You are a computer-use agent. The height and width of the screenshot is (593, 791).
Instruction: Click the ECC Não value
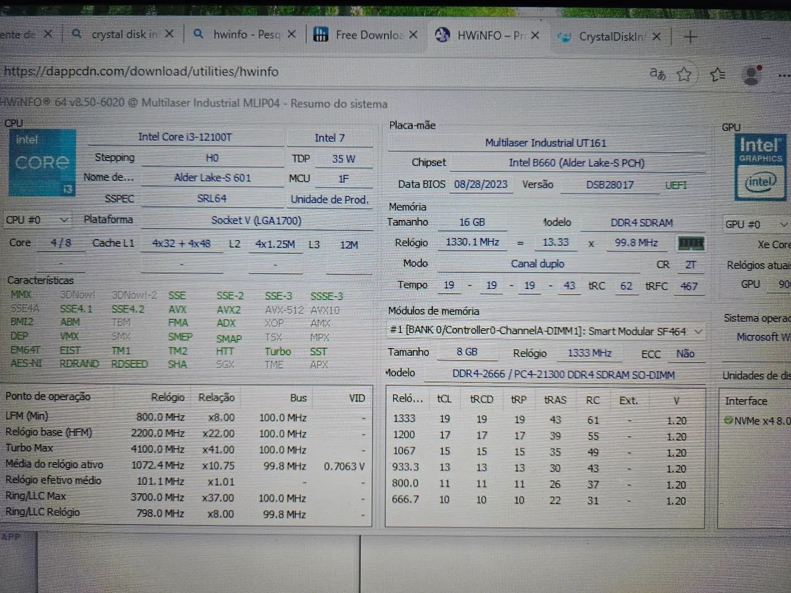pos(685,354)
